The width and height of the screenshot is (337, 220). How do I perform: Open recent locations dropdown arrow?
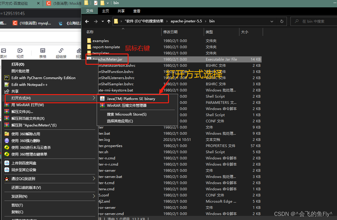(x=103, y=21)
